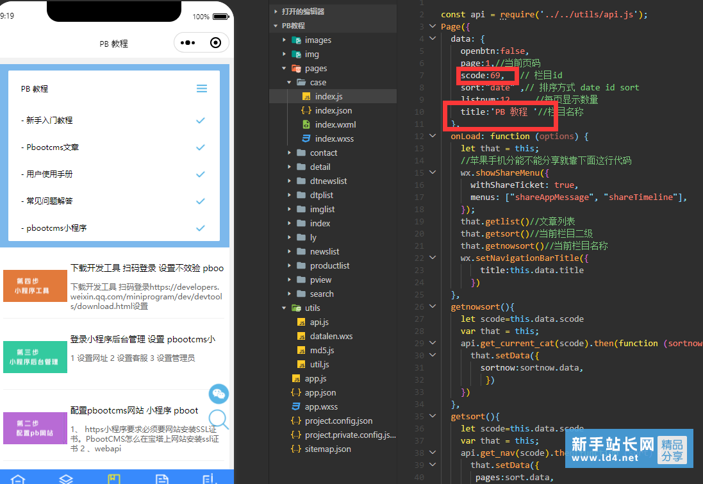The width and height of the screenshot is (703, 484).
Task: Open the 第三步 小程序后台管理 thumbnail
Action: 35,357
